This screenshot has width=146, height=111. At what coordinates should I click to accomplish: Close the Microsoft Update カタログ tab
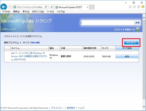(x=87, y=7)
